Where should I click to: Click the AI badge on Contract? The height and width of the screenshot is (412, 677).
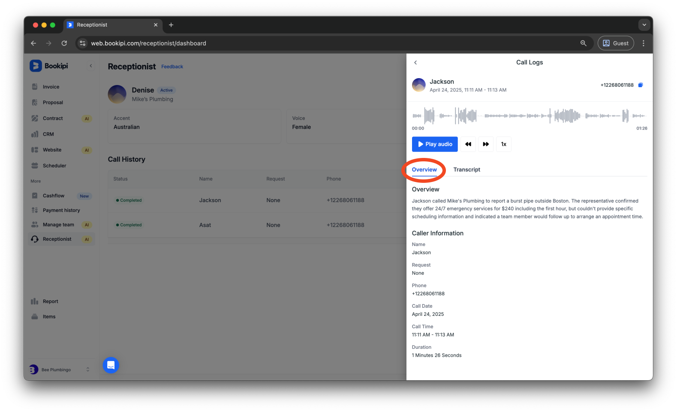[x=87, y=119]
